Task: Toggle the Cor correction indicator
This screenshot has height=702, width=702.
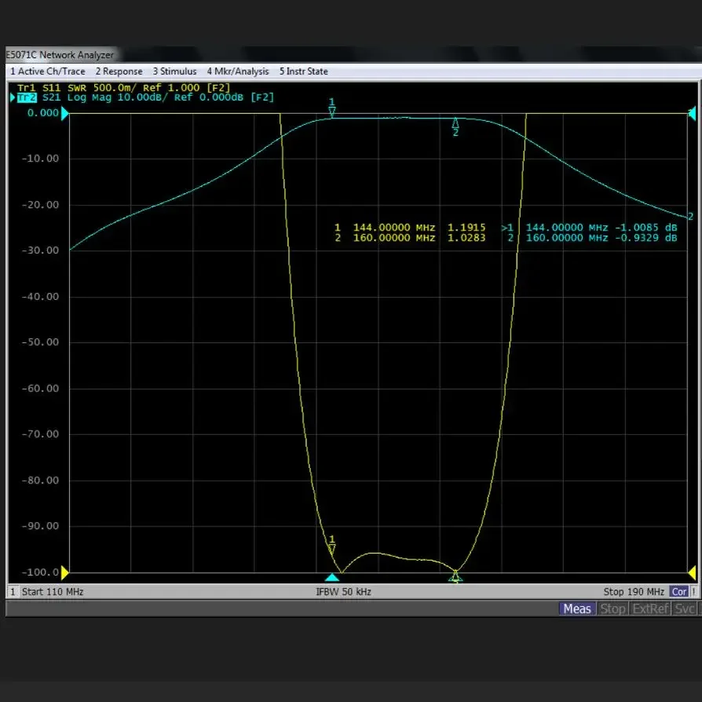Action: pos(678,592)
